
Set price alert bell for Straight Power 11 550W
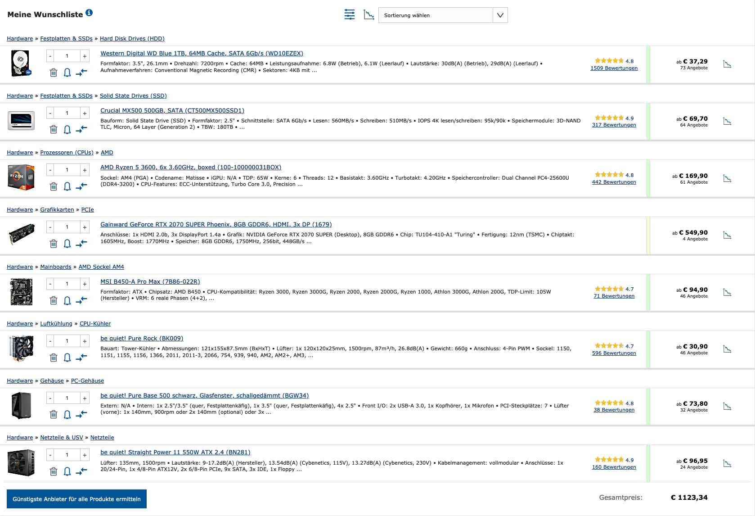point(67,471)
